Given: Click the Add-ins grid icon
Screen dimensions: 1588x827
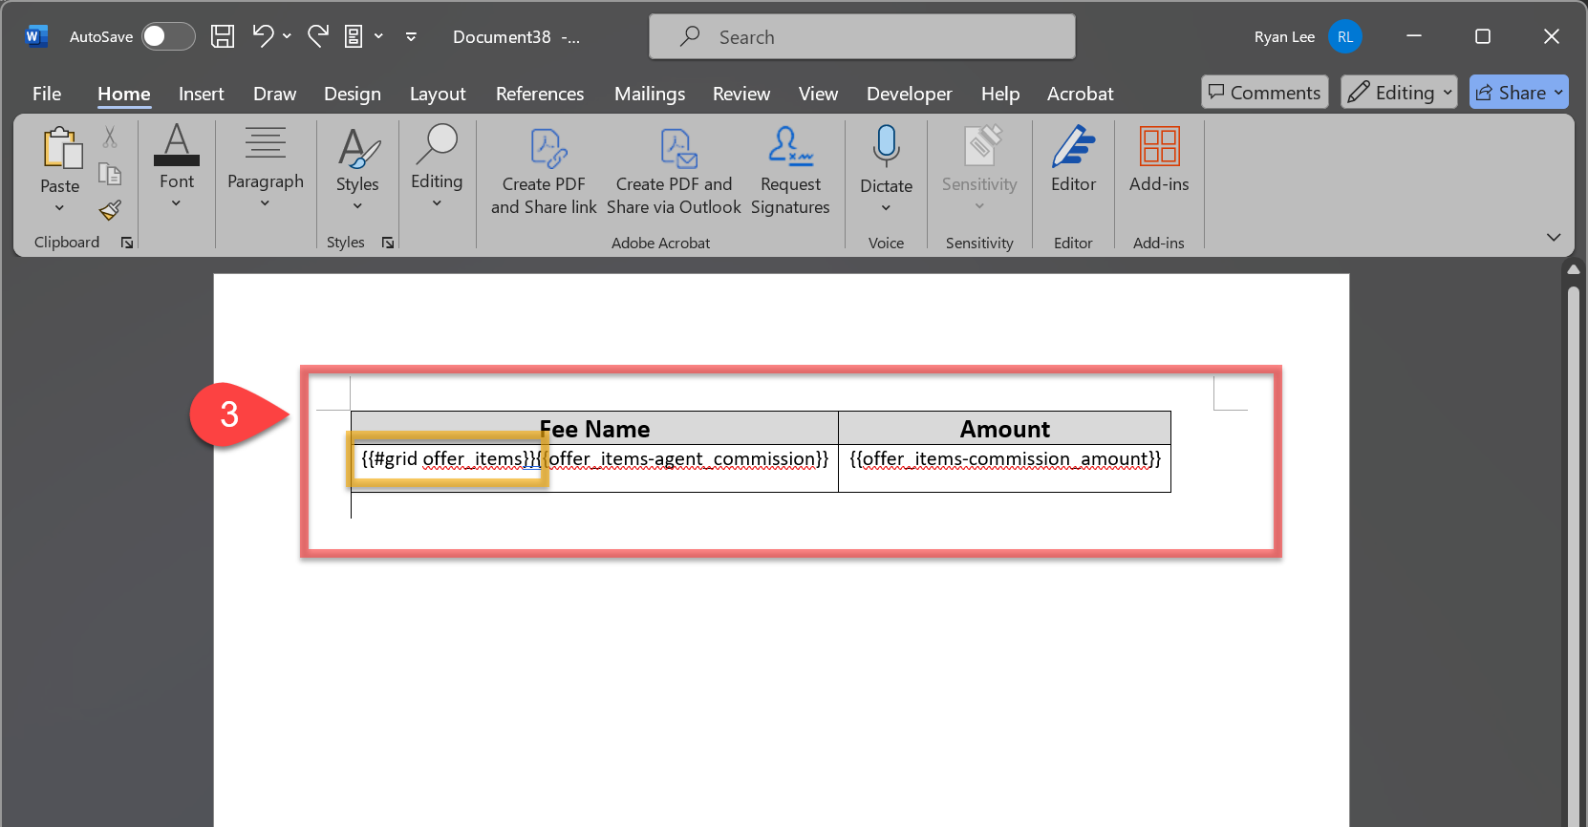Looking at the screenshot, I should tap(1159, 148).
